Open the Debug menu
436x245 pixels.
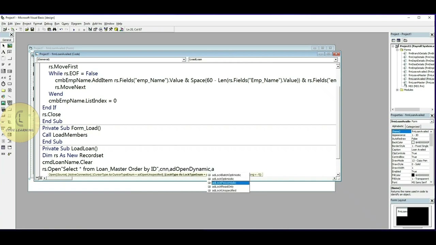48,23
